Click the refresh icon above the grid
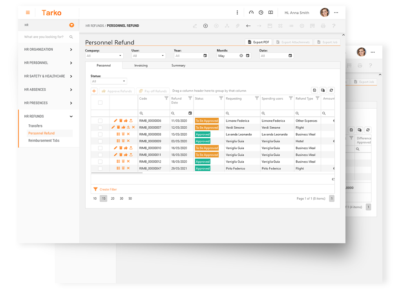 [331, 90]
